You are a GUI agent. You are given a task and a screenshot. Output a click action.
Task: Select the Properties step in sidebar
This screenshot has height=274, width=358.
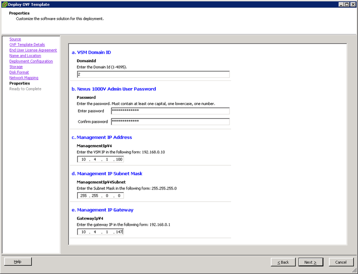pyautogui.click(x=20, y=83)
